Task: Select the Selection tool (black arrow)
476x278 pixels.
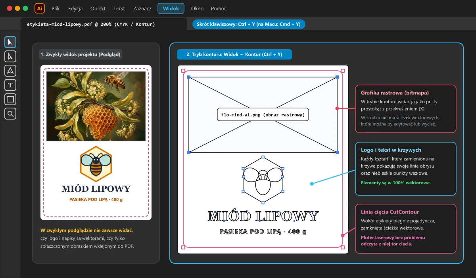Action: pyautogui.click(x=10, y=42)
